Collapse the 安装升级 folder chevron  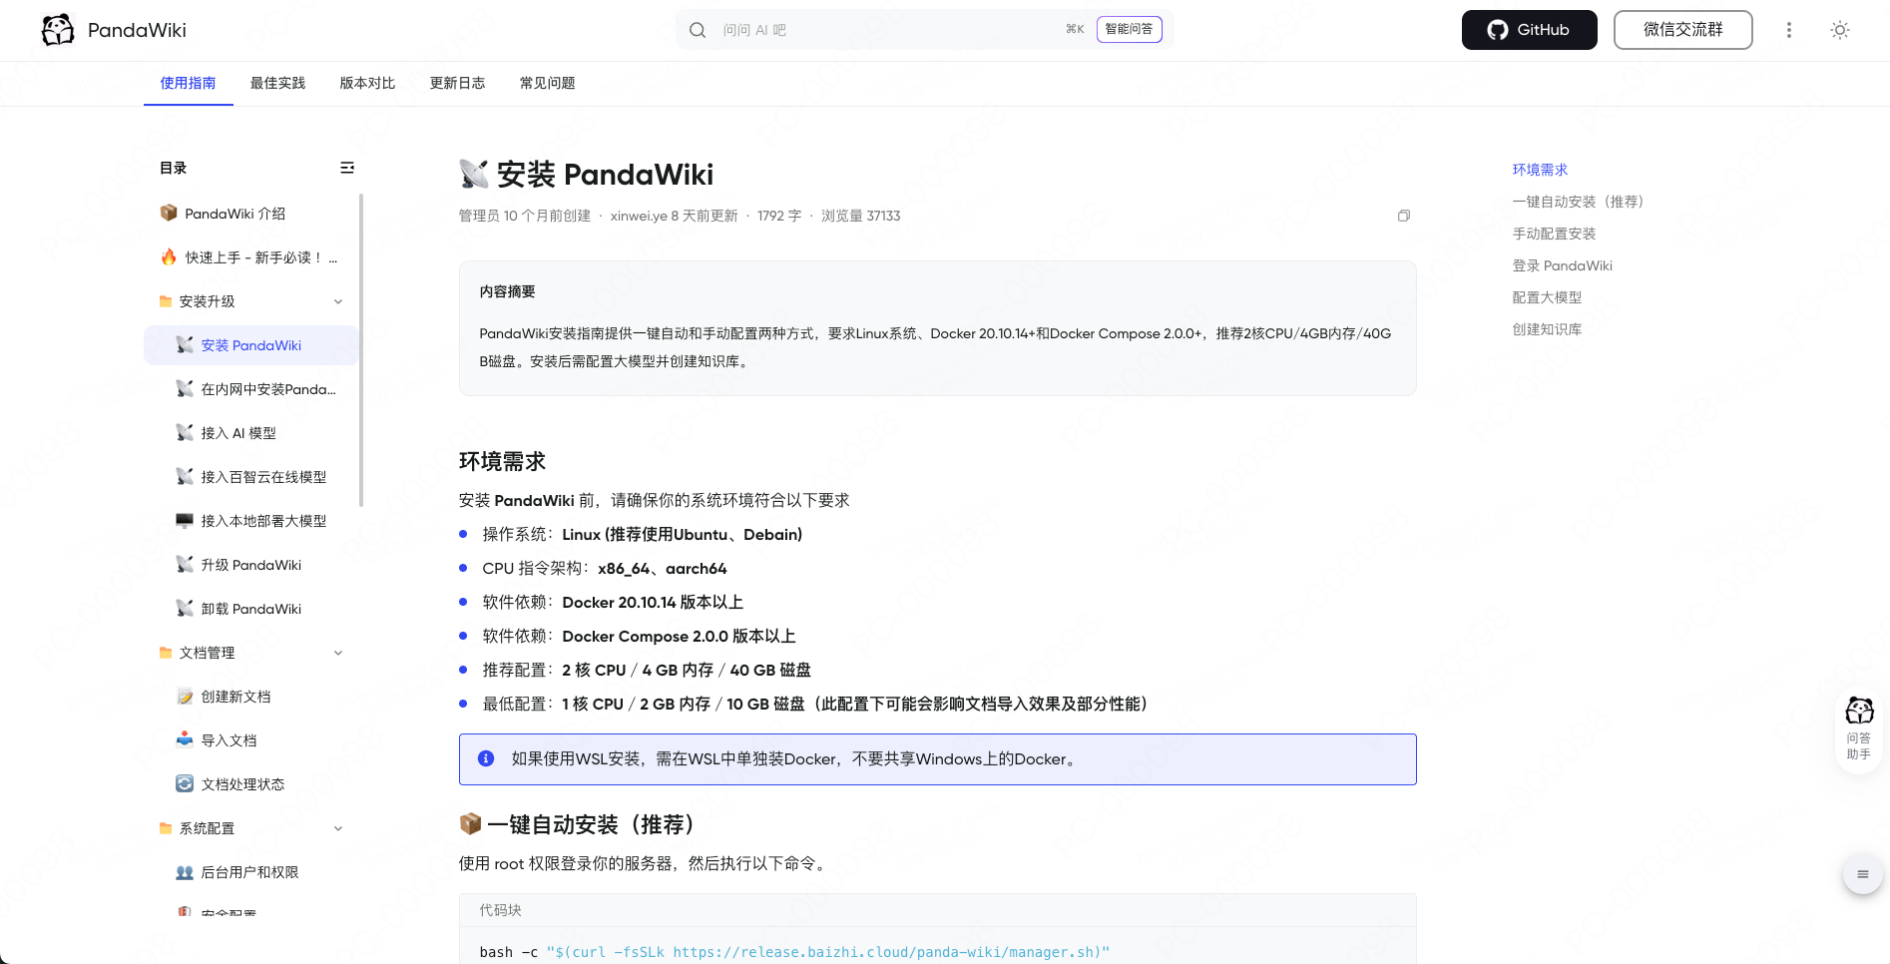[338, 301]
